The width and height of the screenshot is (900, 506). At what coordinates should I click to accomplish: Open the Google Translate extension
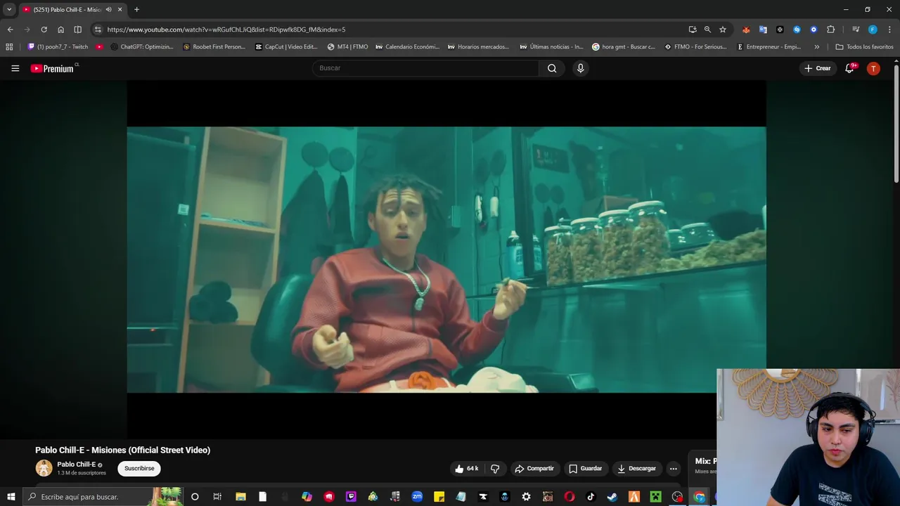click(763, 30)
